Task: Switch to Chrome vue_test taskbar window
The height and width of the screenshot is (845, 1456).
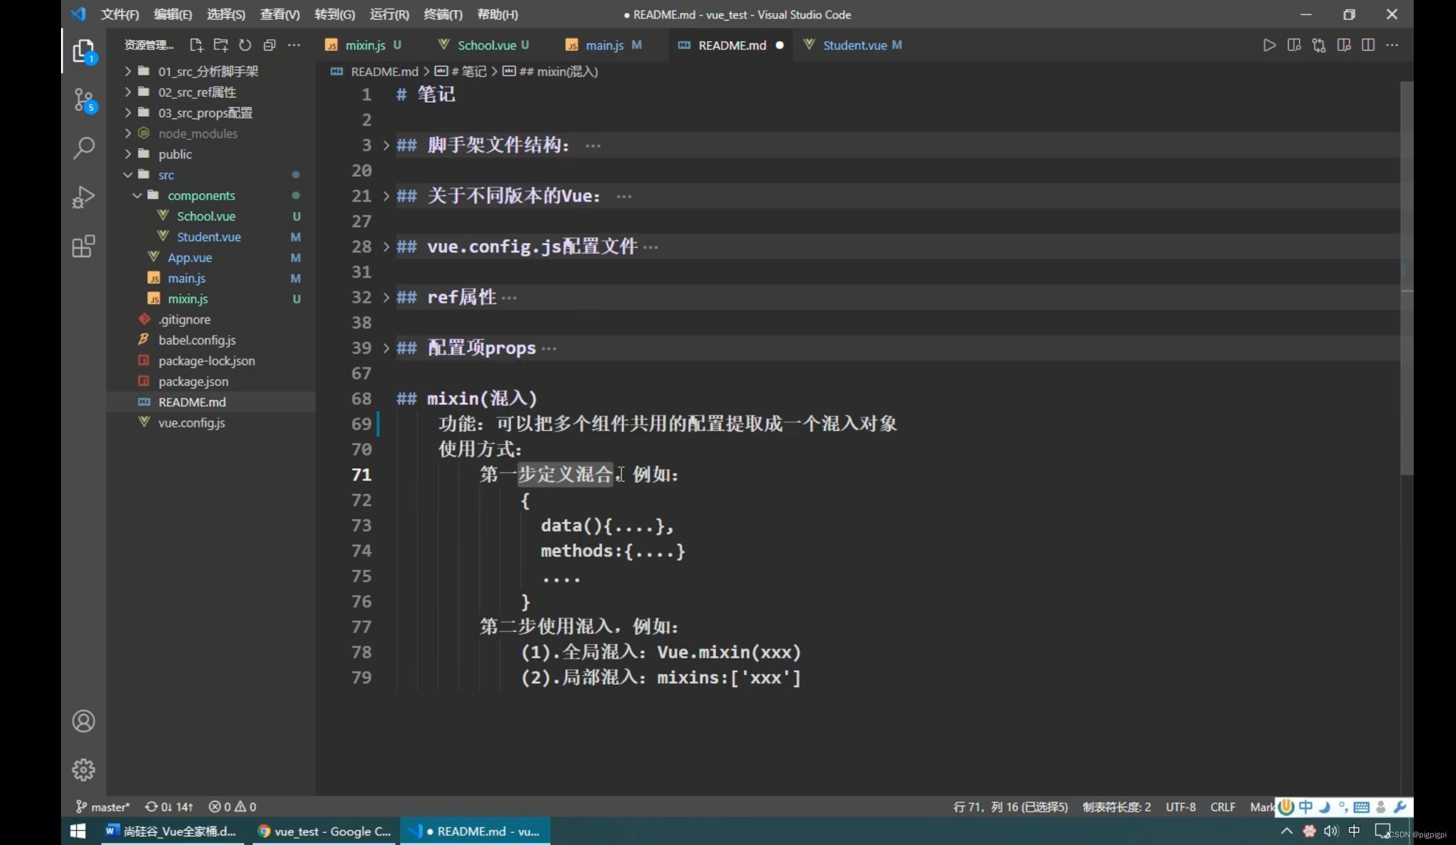Action: pos(325,832)
